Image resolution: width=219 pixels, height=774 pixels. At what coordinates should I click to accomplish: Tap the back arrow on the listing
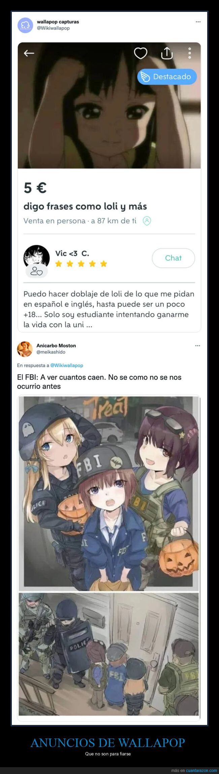pyautogui.click(x=29, y=53)
